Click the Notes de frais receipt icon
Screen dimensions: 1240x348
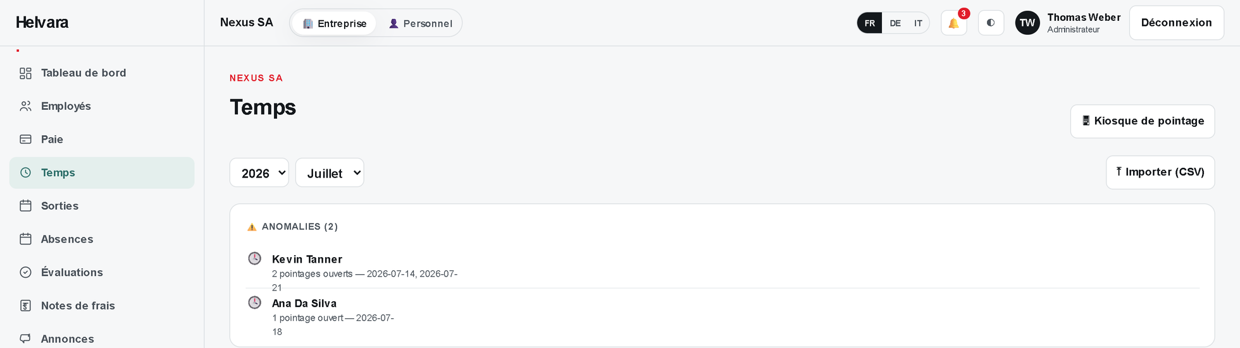coord(25,306)
